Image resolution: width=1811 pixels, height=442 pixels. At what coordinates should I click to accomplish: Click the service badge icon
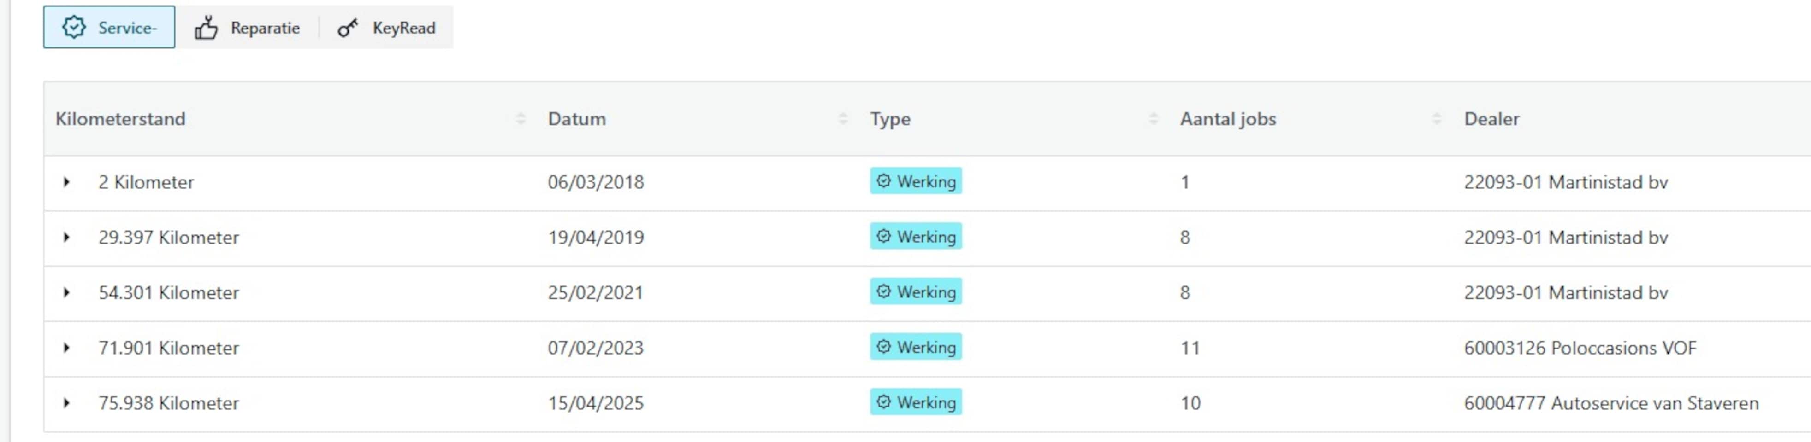click(74, 27)
